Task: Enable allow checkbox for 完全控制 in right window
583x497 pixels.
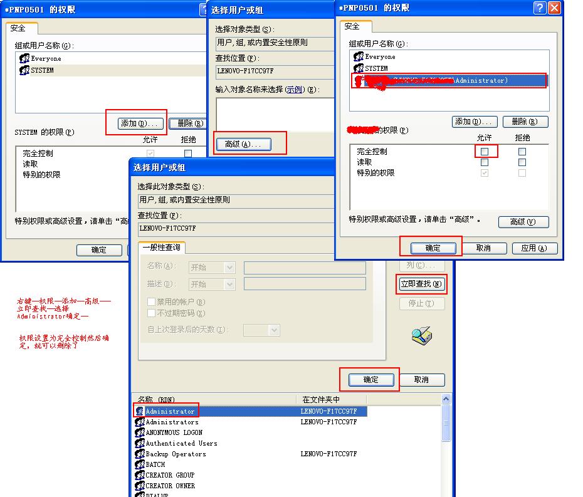Action: pos(485,151)
